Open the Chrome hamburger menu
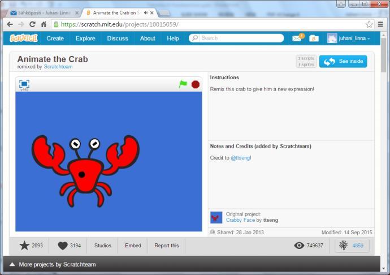Screen dimensions: 390x275 [380, 24]
